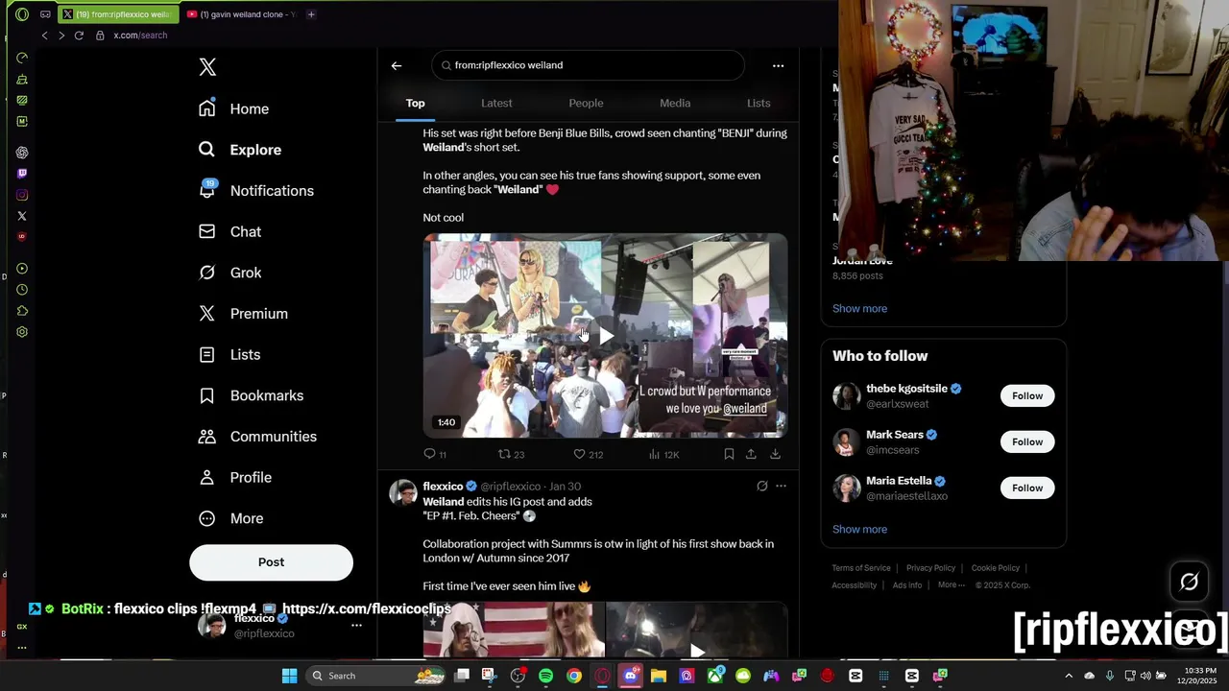View analytics showing 12K views
Screen dimensions: 1229x691
pos(663,454)
